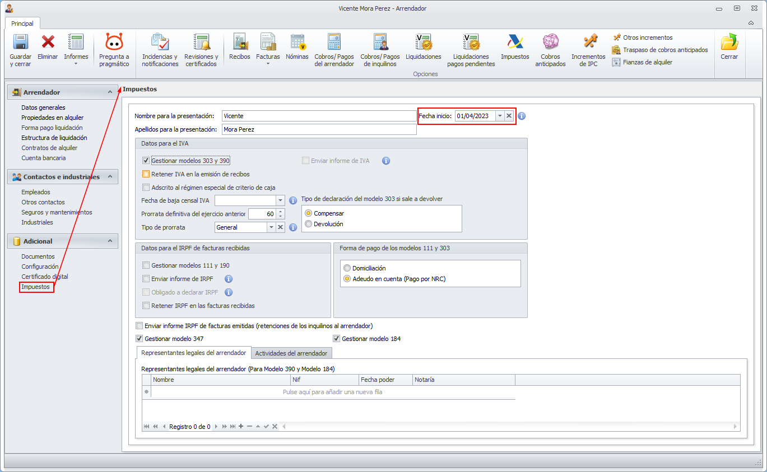
Task: Clear the Fecha inicio date with X
Action: pyautogui.click(x=509, y=116)
